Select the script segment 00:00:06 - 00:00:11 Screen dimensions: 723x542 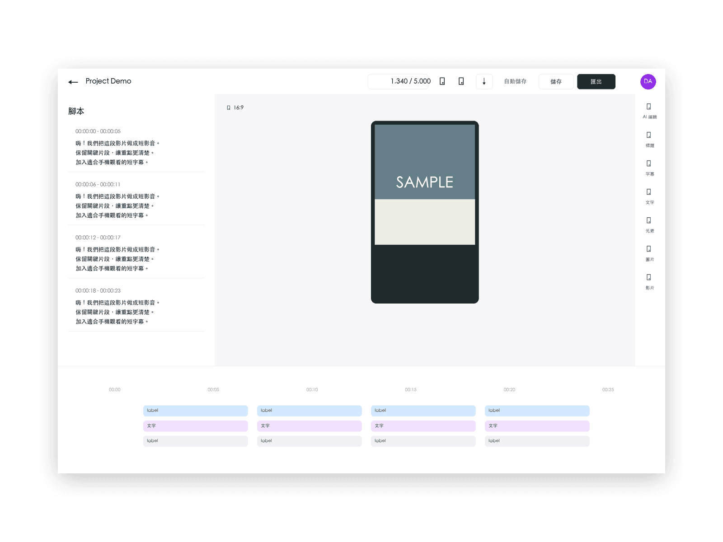pyautogui.click(x=136, y=200)
